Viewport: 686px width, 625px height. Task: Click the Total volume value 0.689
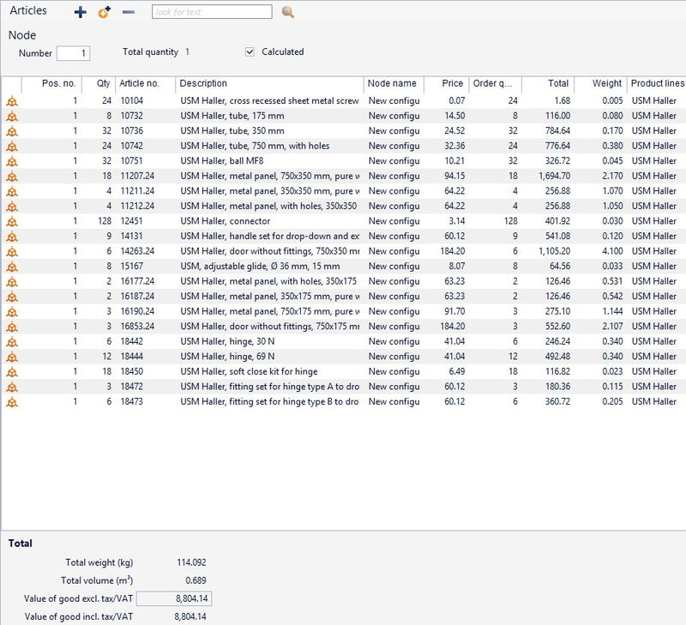196,580
